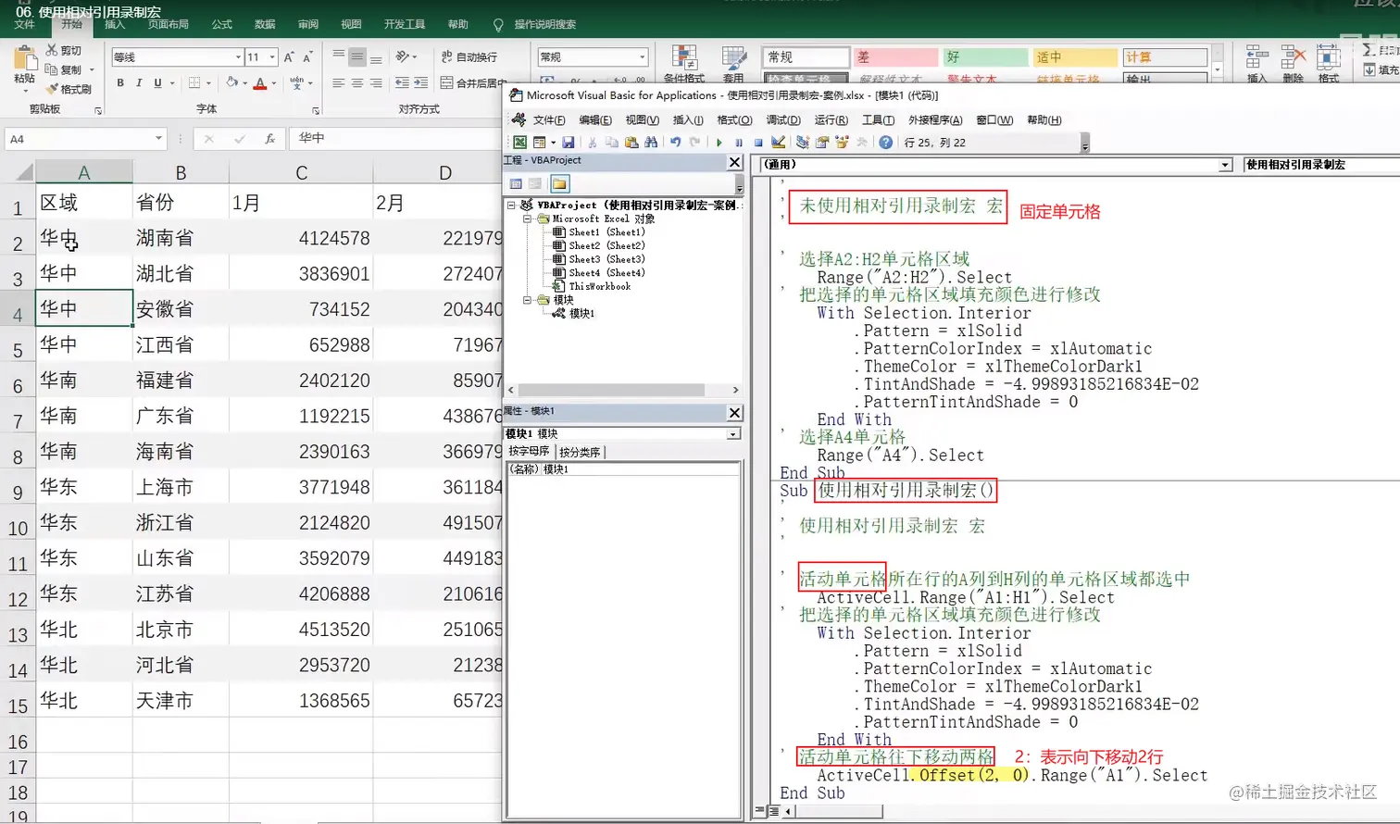Open the (通用) object dropdown in code window
Image resolution: width=1400 pixels, height=824 pixels.
[x=1225, y=165]
